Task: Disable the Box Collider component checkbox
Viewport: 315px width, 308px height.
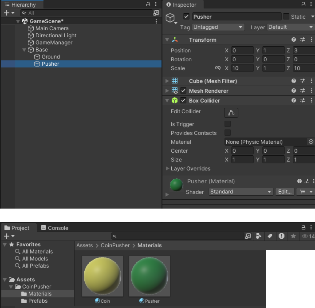Action: pyautogui.click(x=183, y=101)
